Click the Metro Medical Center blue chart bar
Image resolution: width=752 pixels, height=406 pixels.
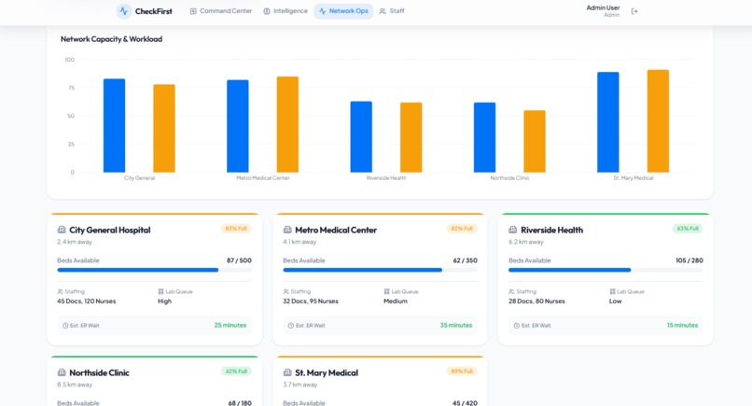click(x=238, y=126)
